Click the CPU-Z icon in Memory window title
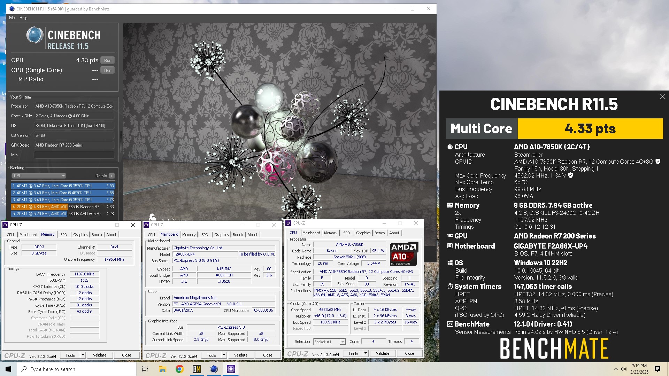 click(x=6, y=225)
